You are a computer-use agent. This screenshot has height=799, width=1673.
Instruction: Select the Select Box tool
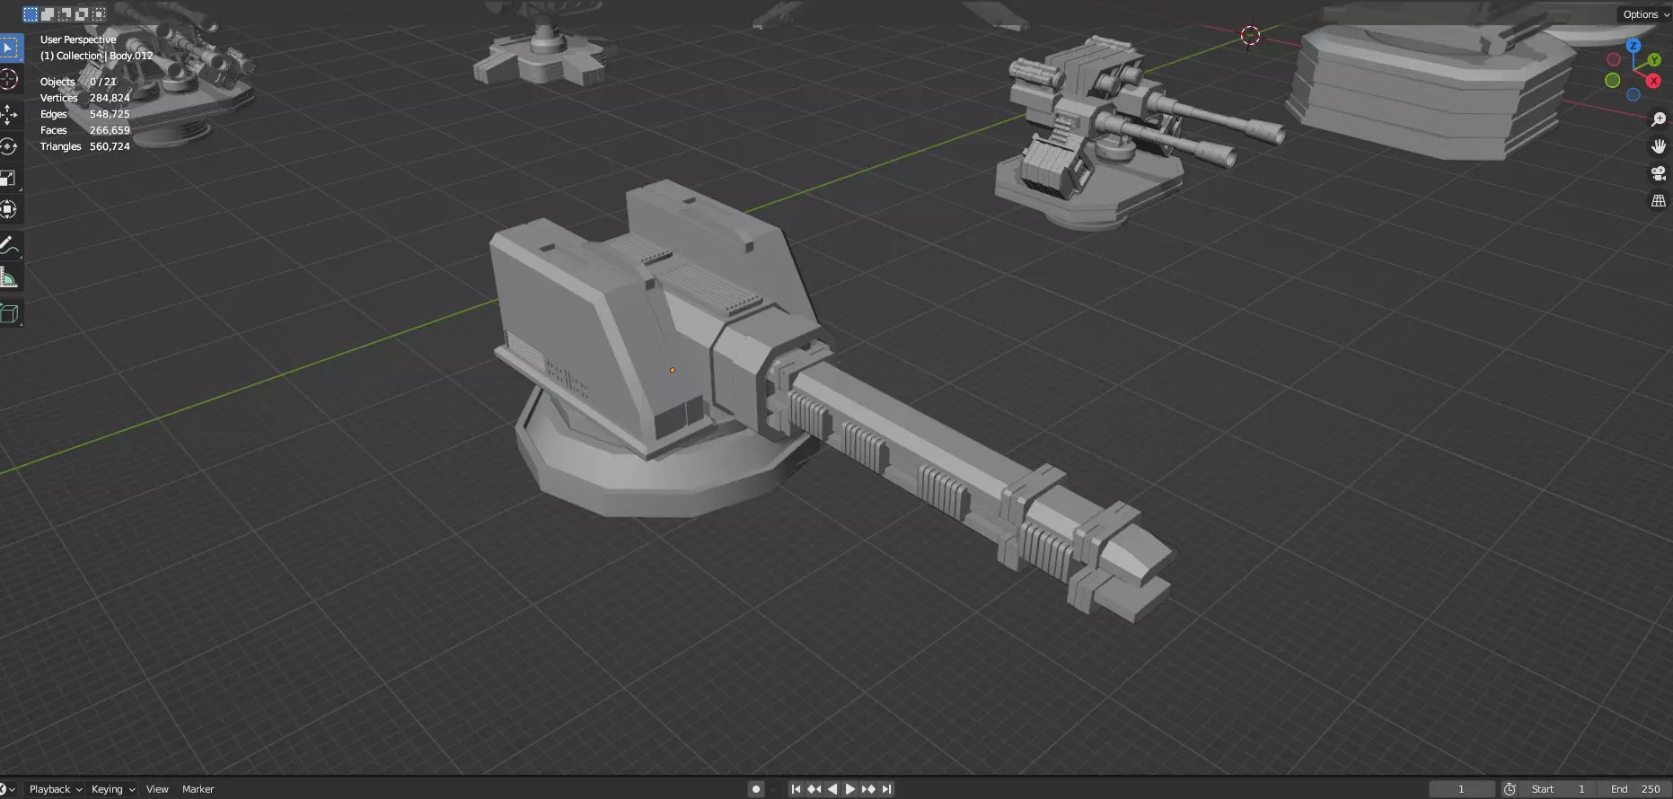point(9,48)
